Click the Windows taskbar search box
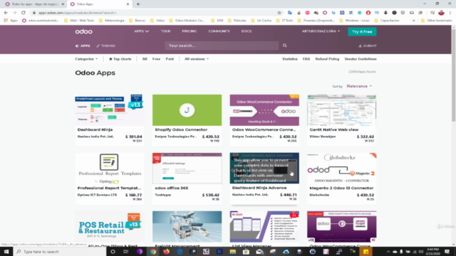 pyautogui.click(x=60, y=252)
